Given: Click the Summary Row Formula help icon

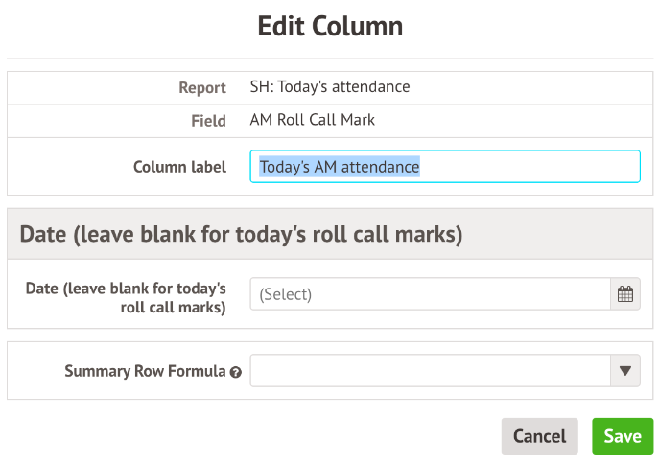Looking at the screenshot, I should [x=236, y=372].
